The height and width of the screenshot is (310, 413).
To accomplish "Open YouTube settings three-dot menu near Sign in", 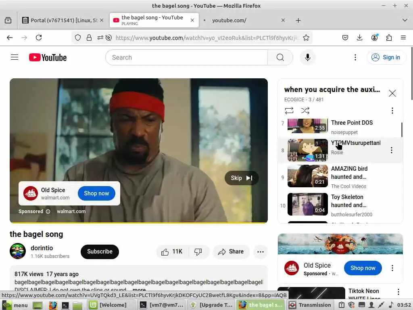I will pyautogui.click(x=355, y=57).
